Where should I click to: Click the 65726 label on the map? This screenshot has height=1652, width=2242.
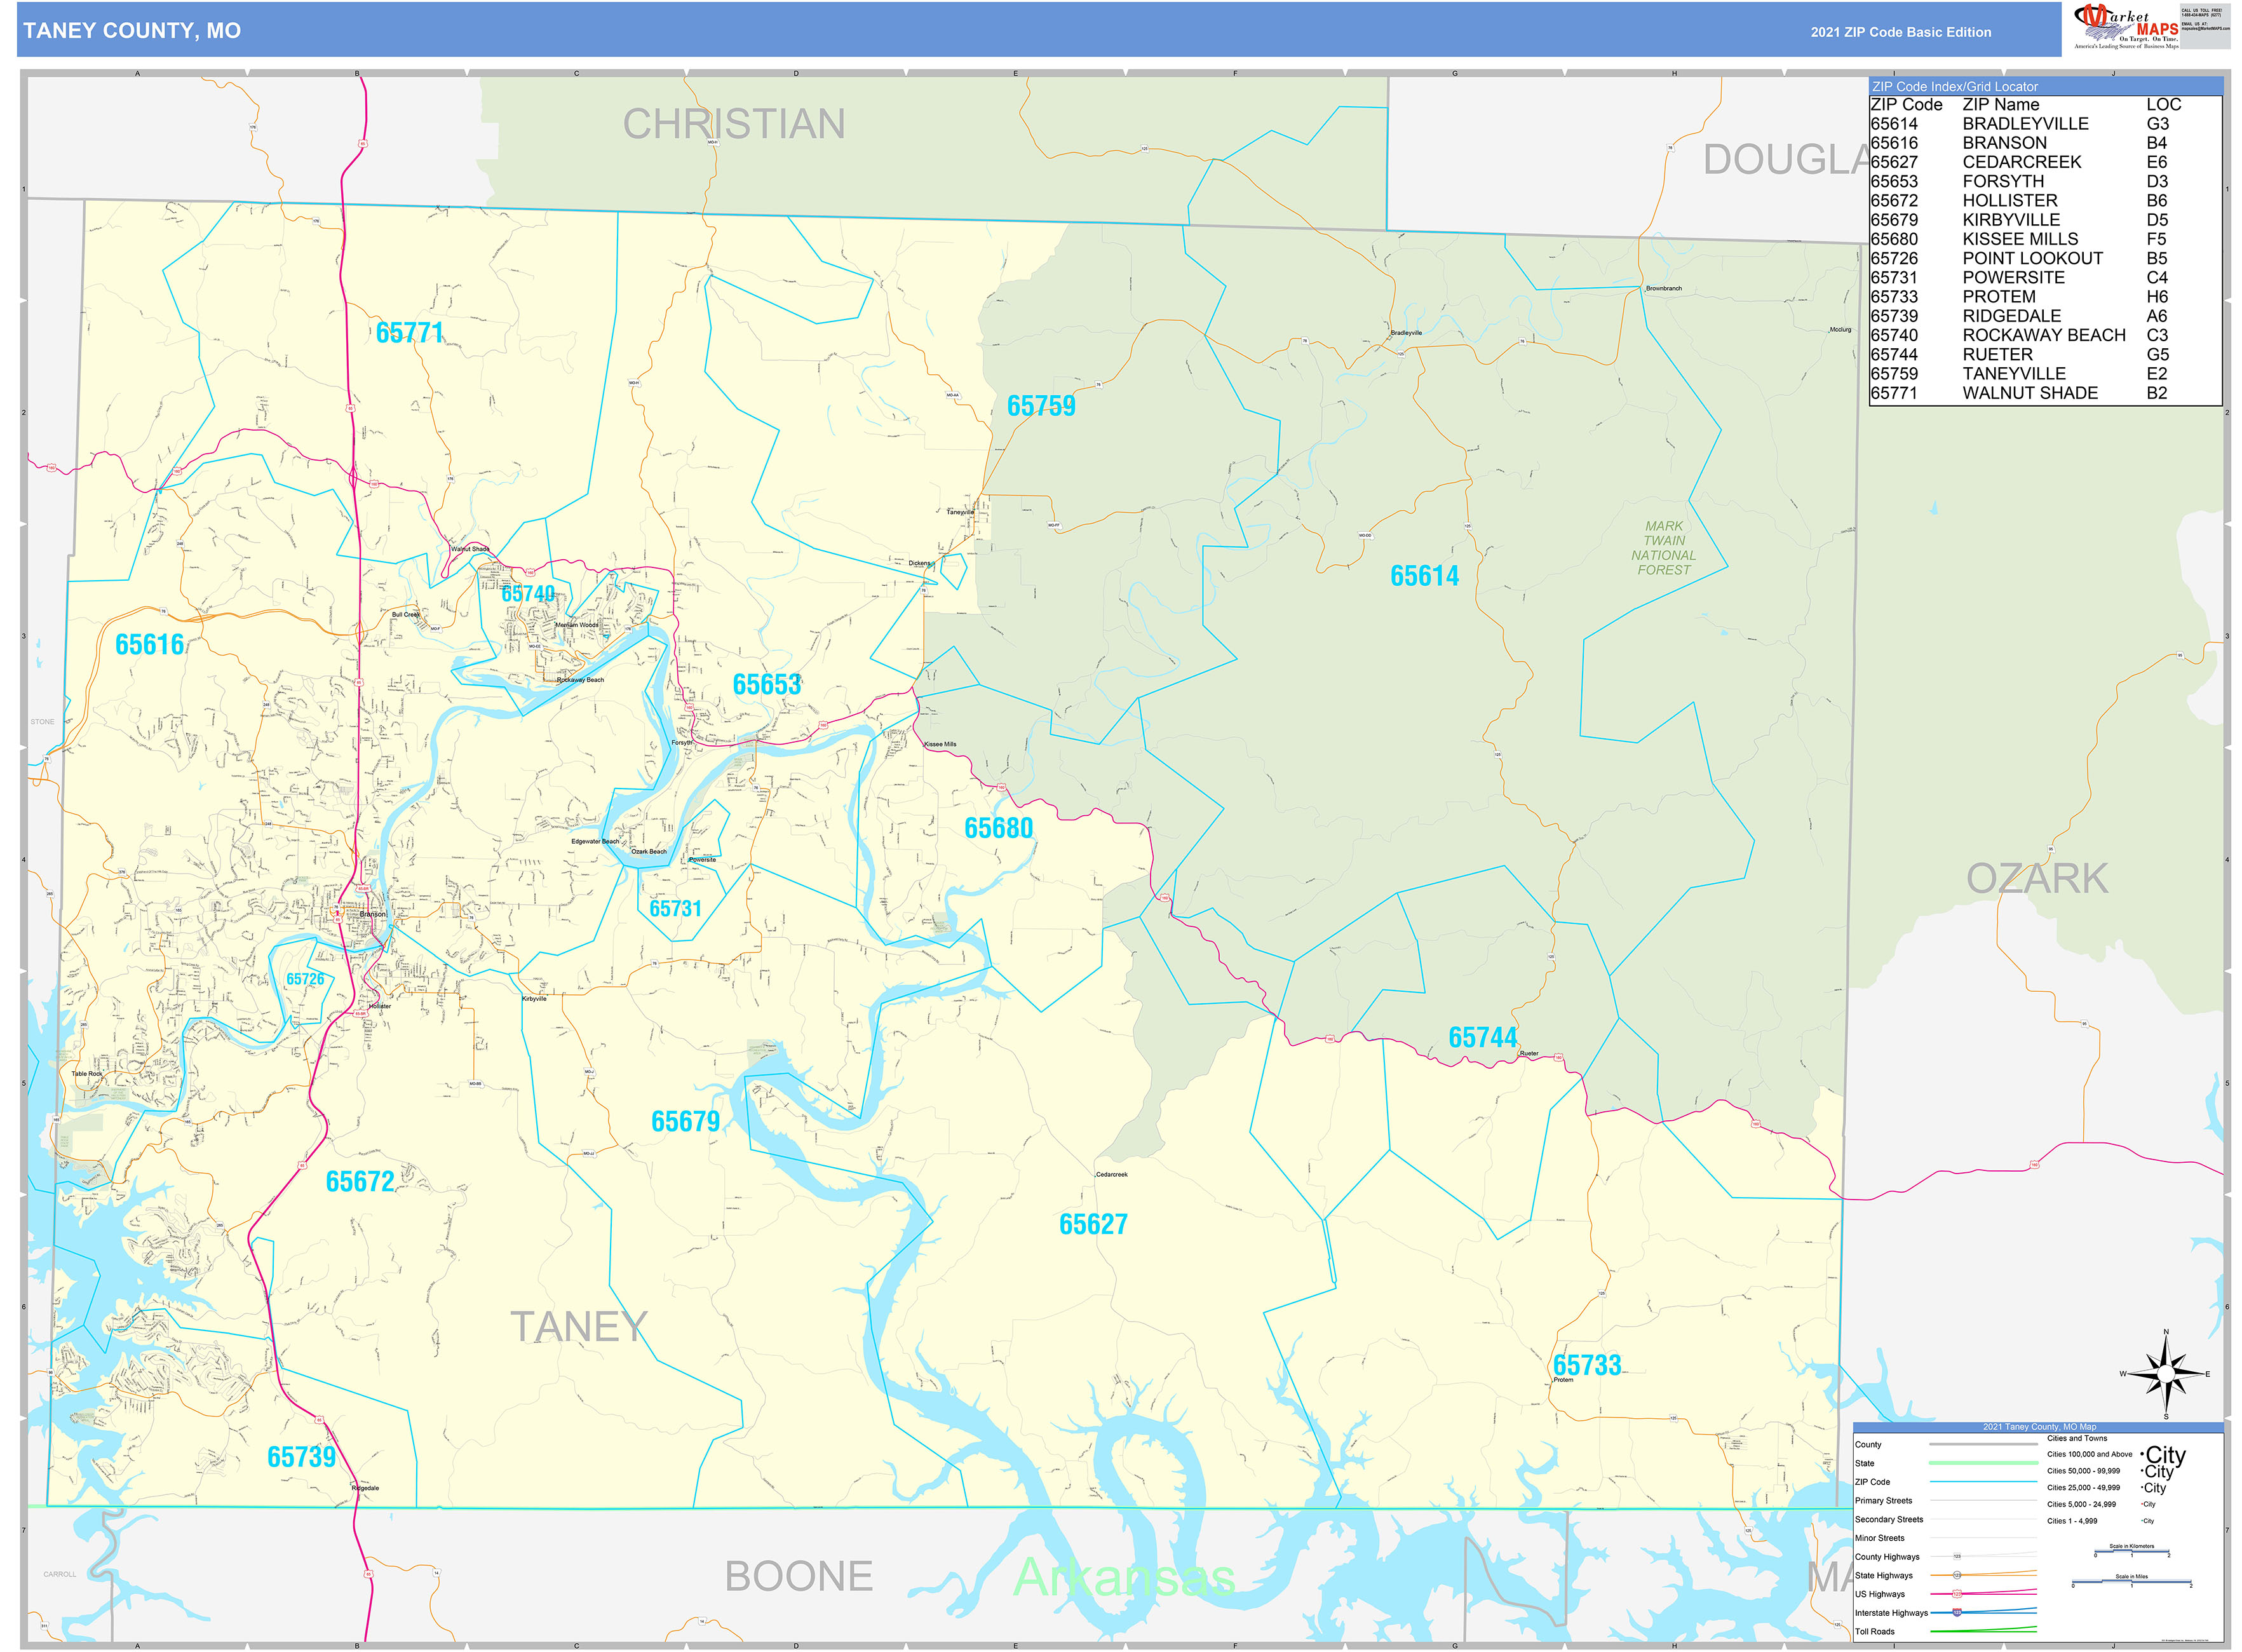pos(305,980)
